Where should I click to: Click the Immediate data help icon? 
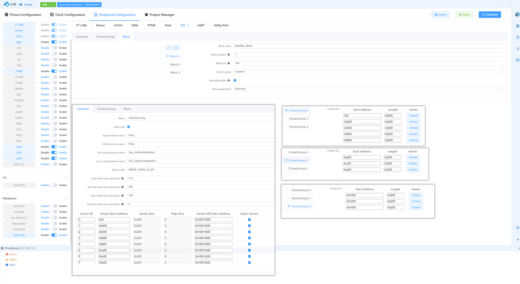click(x=229, y=80)
